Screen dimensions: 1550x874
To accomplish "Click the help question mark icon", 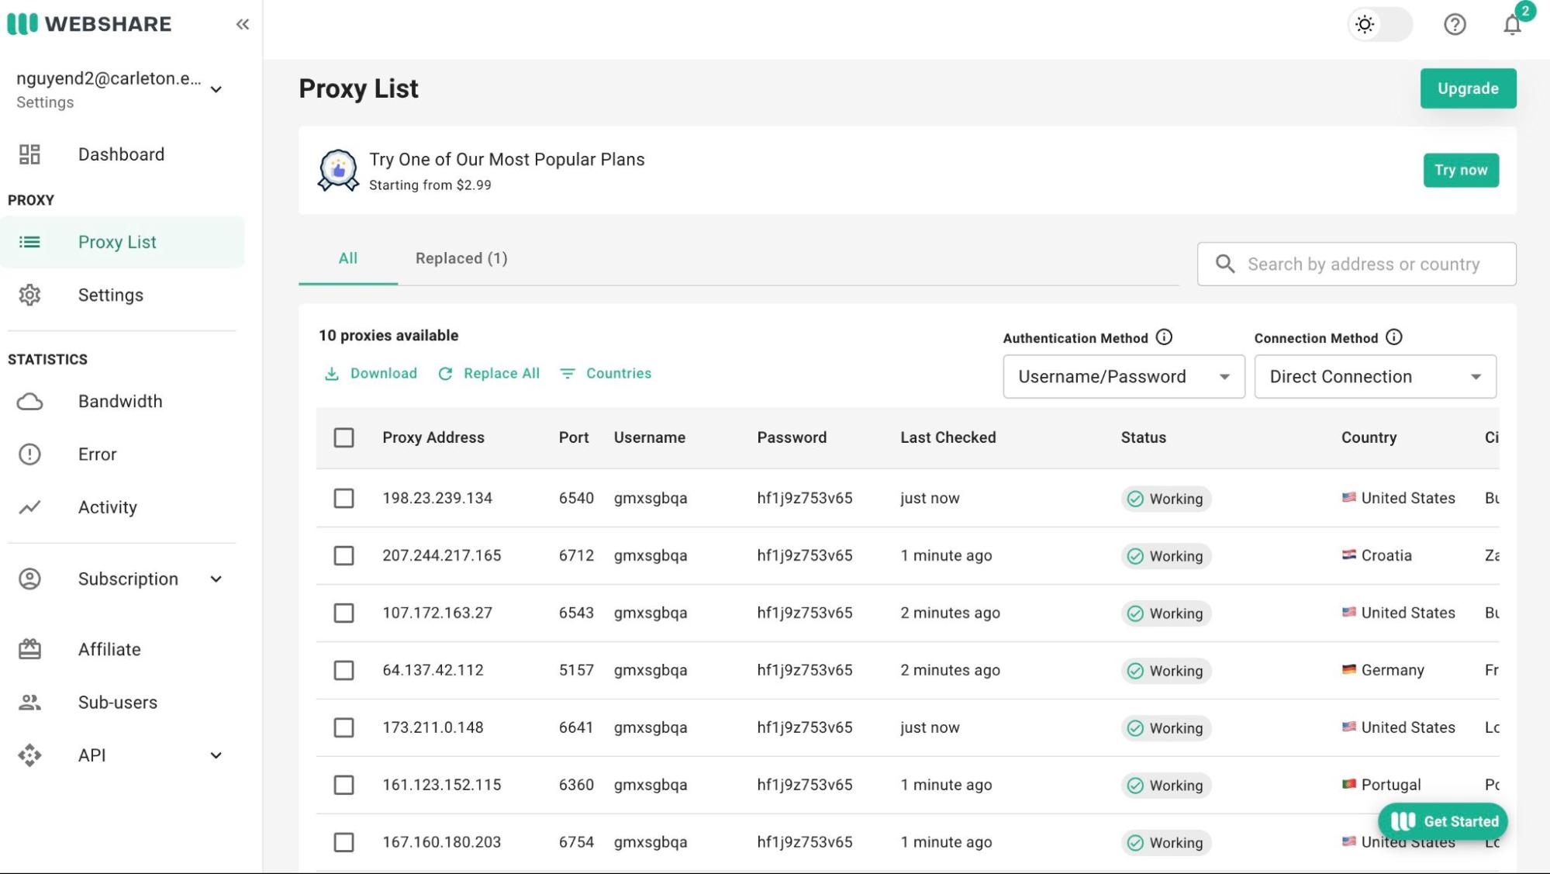I will [x=1455, y=25].
